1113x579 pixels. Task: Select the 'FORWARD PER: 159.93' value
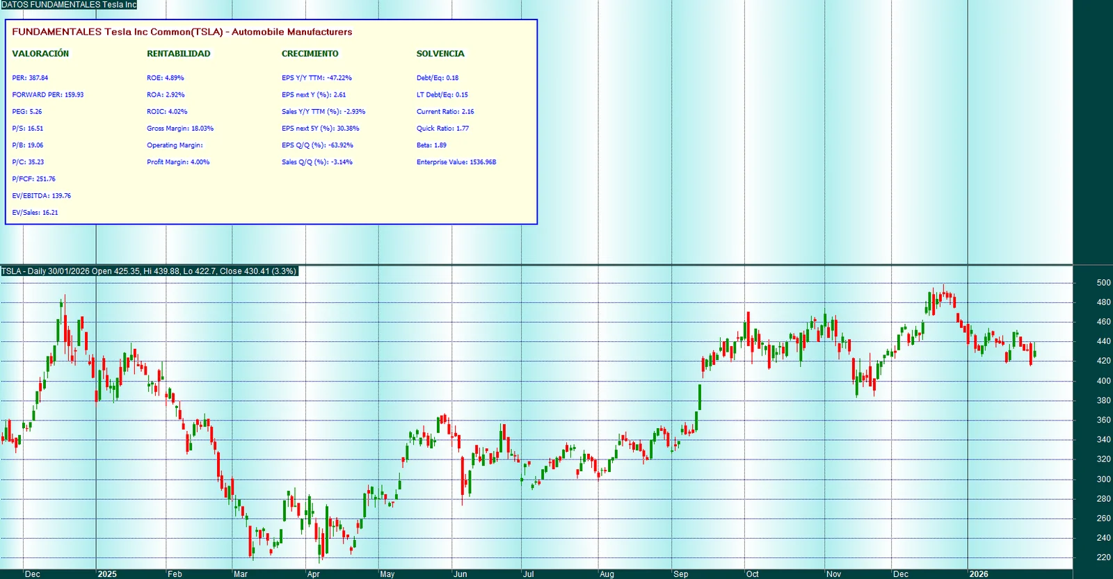pos(48,95)
